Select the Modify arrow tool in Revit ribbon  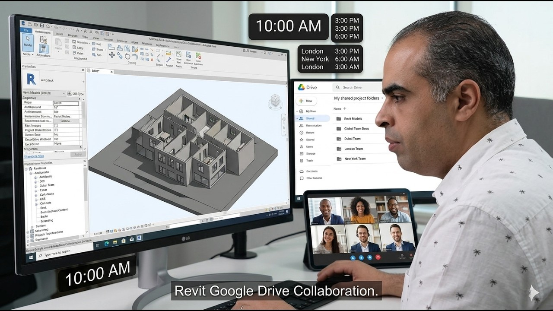[x=28, y=43]
